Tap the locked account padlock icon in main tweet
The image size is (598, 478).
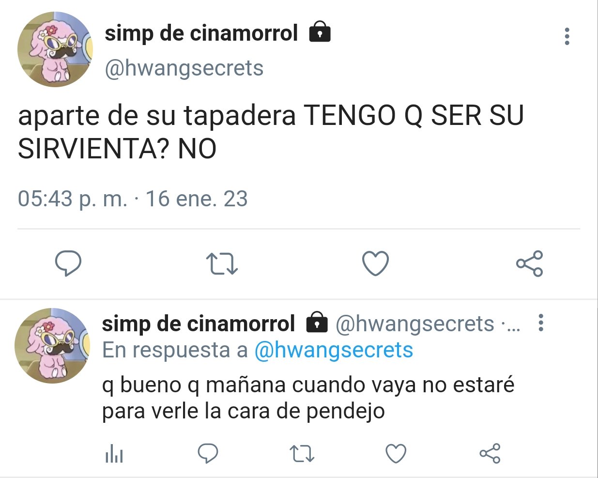pyautogui.click(x=320, y=32)
